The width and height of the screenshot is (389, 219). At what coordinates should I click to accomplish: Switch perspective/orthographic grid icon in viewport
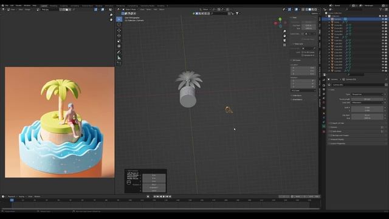tap(284, 45)
